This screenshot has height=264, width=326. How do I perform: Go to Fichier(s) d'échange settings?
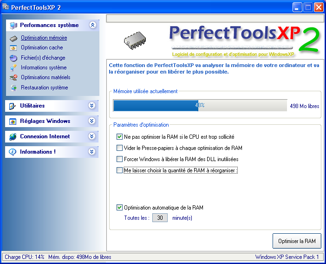coord(43,58)
